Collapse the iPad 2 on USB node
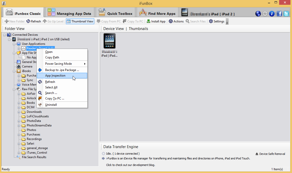292x173 pixels. coord(9,40)
